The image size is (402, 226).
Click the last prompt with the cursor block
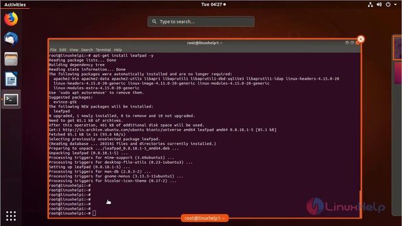point(72,213)
